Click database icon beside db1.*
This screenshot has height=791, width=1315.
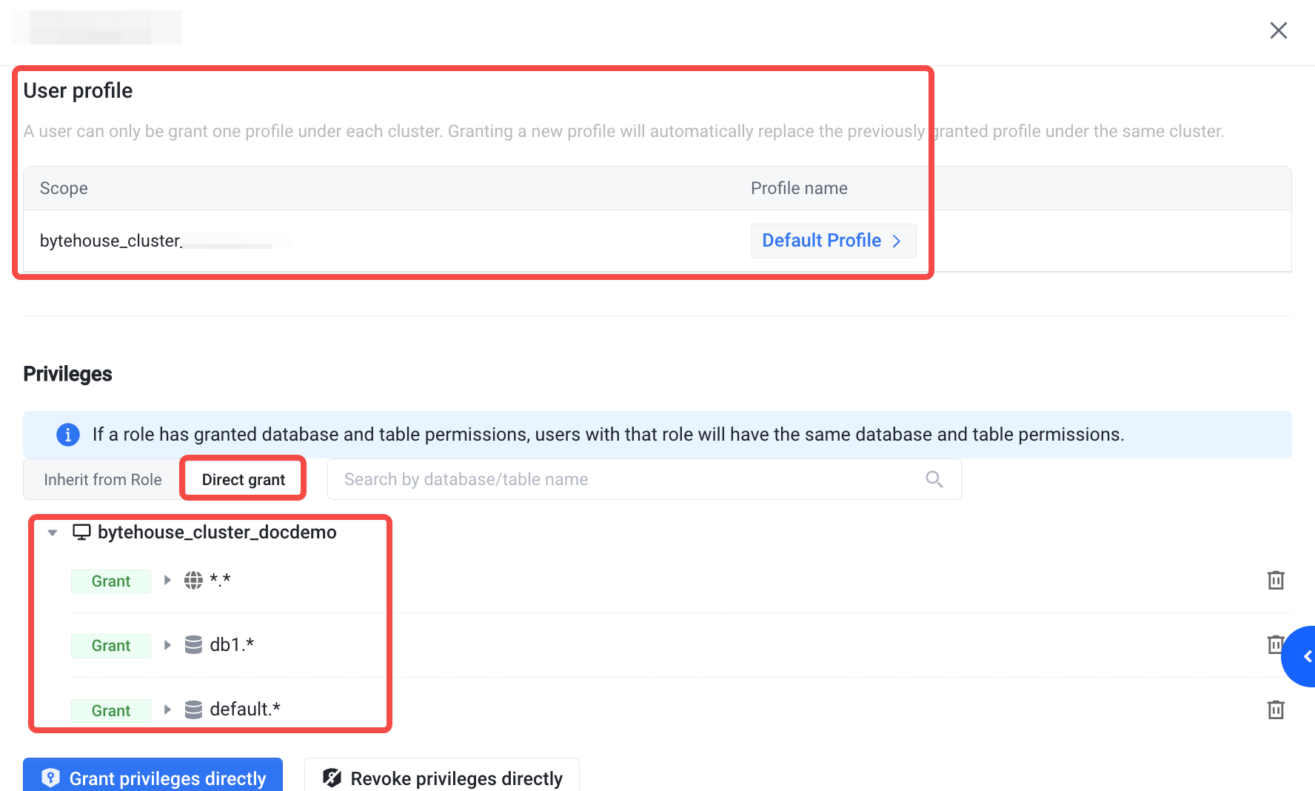click(x=193, y=644)
